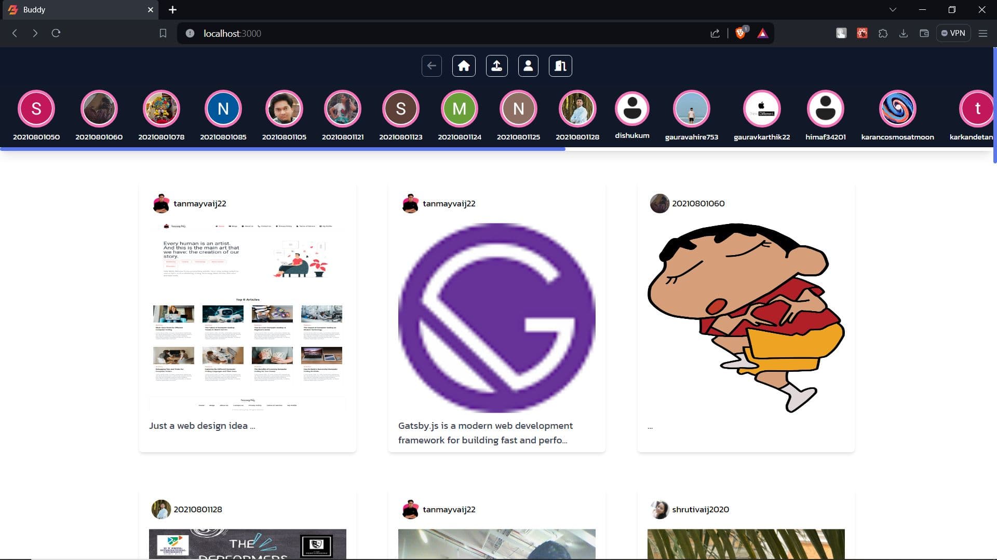
Task: Open story avatar for 20210801125
Action: [x=518, y=109]
